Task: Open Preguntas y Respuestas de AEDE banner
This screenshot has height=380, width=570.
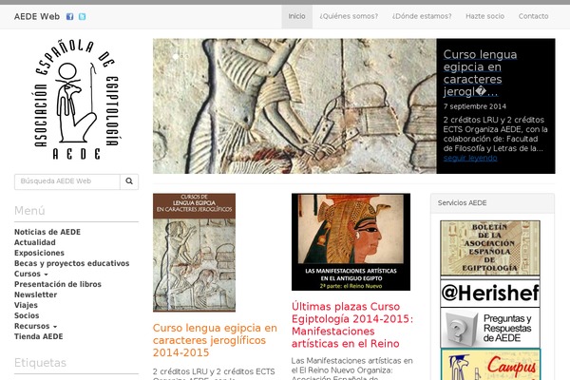Action: (x=490, y=328)
